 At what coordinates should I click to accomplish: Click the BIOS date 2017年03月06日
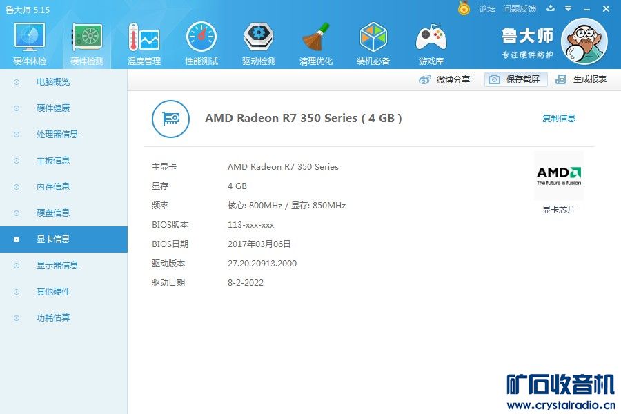[259, 244]
